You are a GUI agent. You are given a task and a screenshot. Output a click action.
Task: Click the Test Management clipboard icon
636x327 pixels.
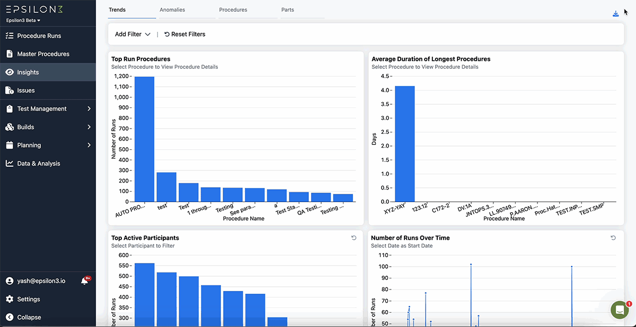click(9, 108)
